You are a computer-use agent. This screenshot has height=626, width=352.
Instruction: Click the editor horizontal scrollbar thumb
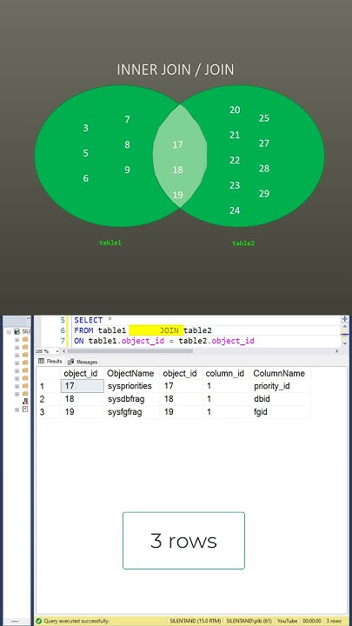click(x=130, y=351)
